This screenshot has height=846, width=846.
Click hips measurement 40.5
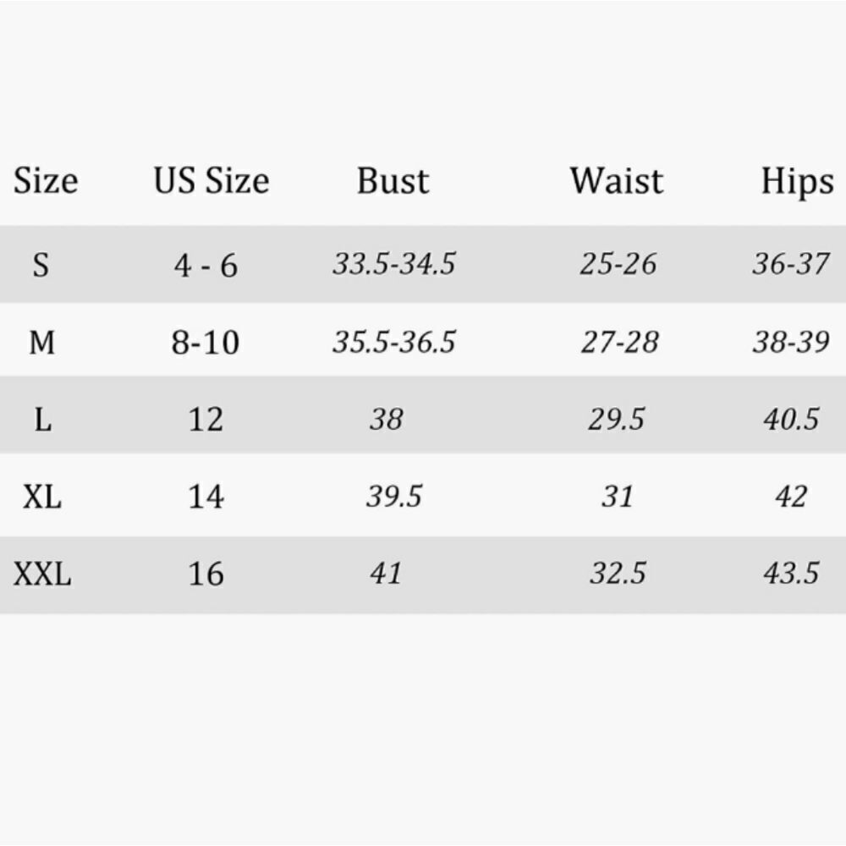tap(791, 420)
